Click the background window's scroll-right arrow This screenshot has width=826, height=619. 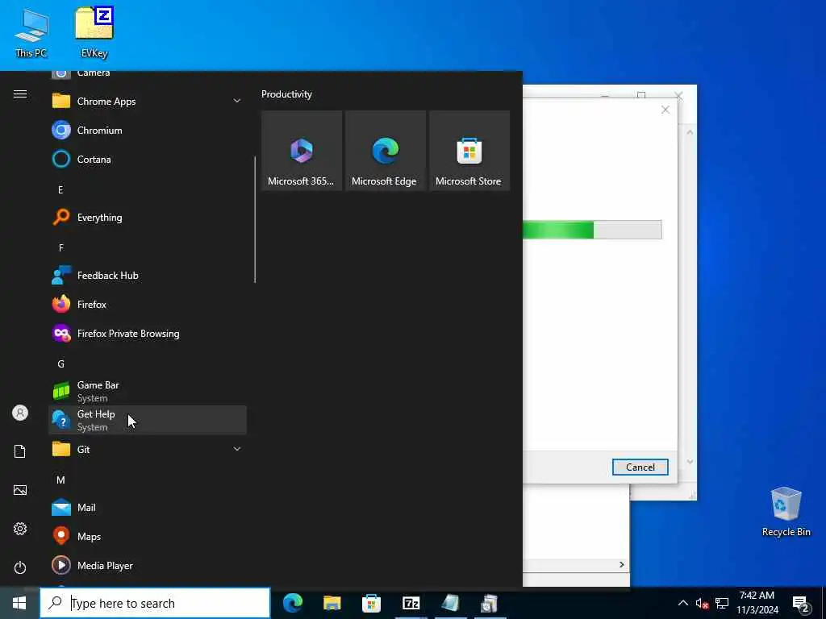point(622,565)
